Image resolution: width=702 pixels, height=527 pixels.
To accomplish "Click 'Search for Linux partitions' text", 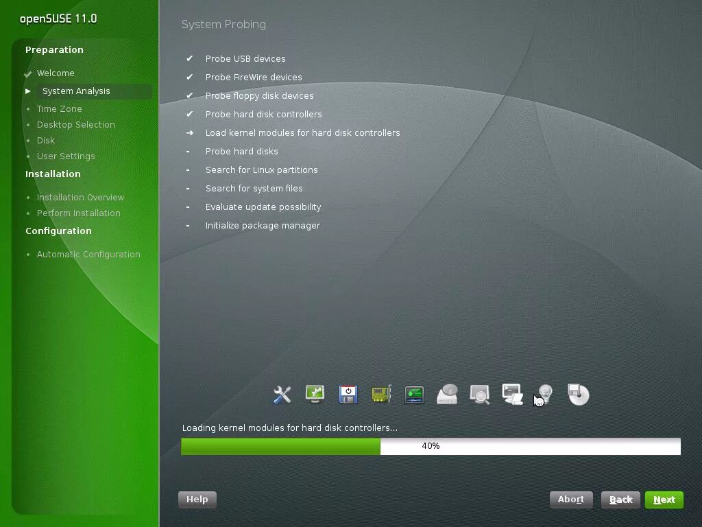I will pos(261,170).
